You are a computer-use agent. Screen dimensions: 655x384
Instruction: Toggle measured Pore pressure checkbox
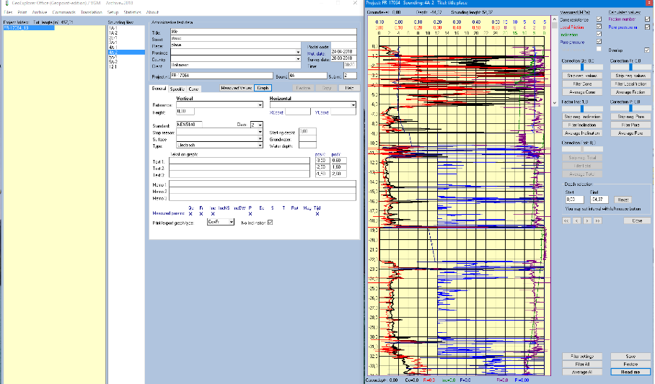pos(599,42)
